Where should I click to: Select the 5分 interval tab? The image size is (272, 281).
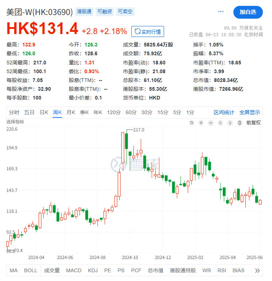pos(177,113)
